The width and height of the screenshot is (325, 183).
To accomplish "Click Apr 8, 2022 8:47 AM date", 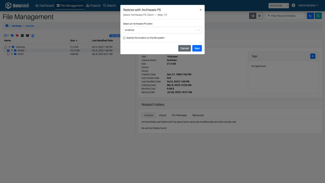I will 102,54.
